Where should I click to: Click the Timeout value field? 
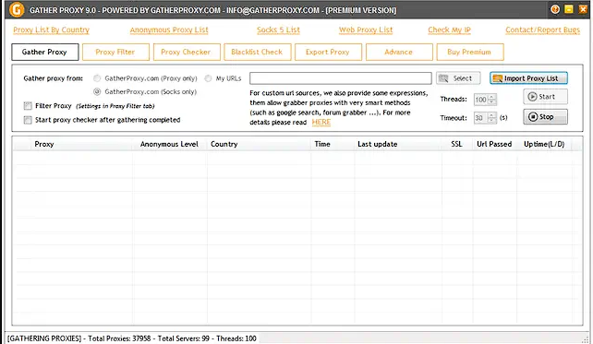[480, 118]
